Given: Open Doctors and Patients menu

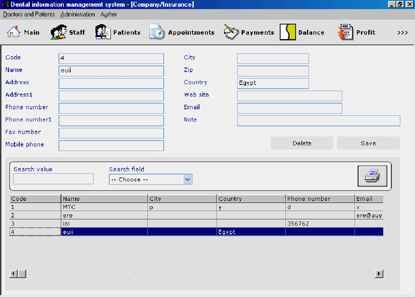Looking at the screenshot, I should pos(29,14).
